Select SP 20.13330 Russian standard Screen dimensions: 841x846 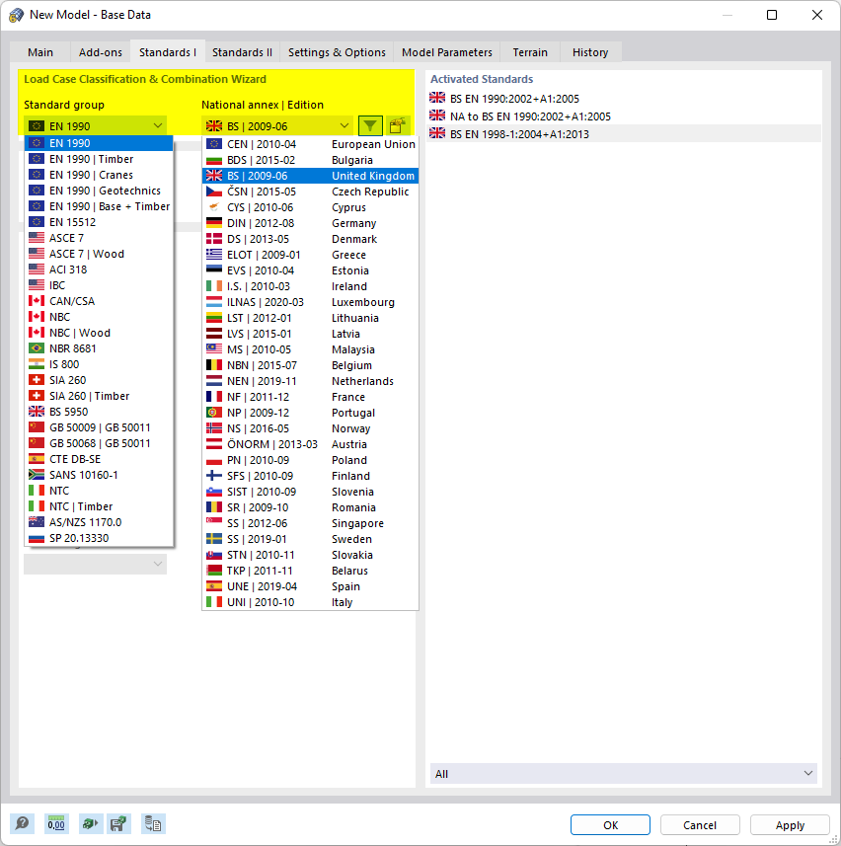pos(100,538)
